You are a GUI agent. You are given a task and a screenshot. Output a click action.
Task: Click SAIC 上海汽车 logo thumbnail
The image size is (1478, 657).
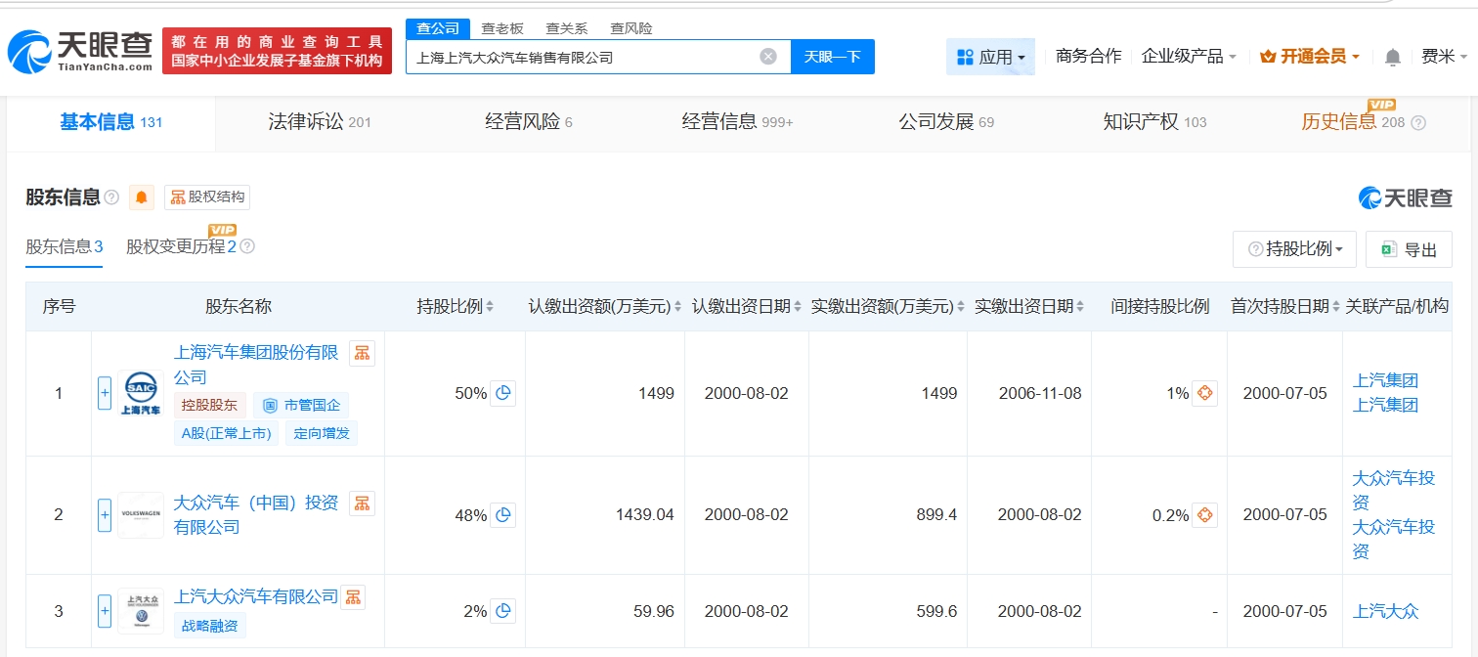[x=141, y=394]
